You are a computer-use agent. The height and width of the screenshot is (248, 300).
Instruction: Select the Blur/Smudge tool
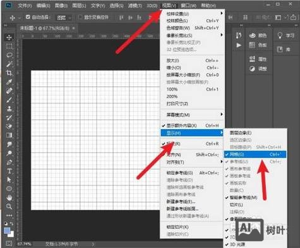click(9, 144)
